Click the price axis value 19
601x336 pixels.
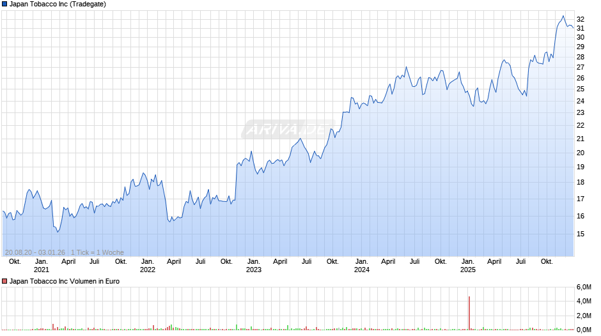581,167
